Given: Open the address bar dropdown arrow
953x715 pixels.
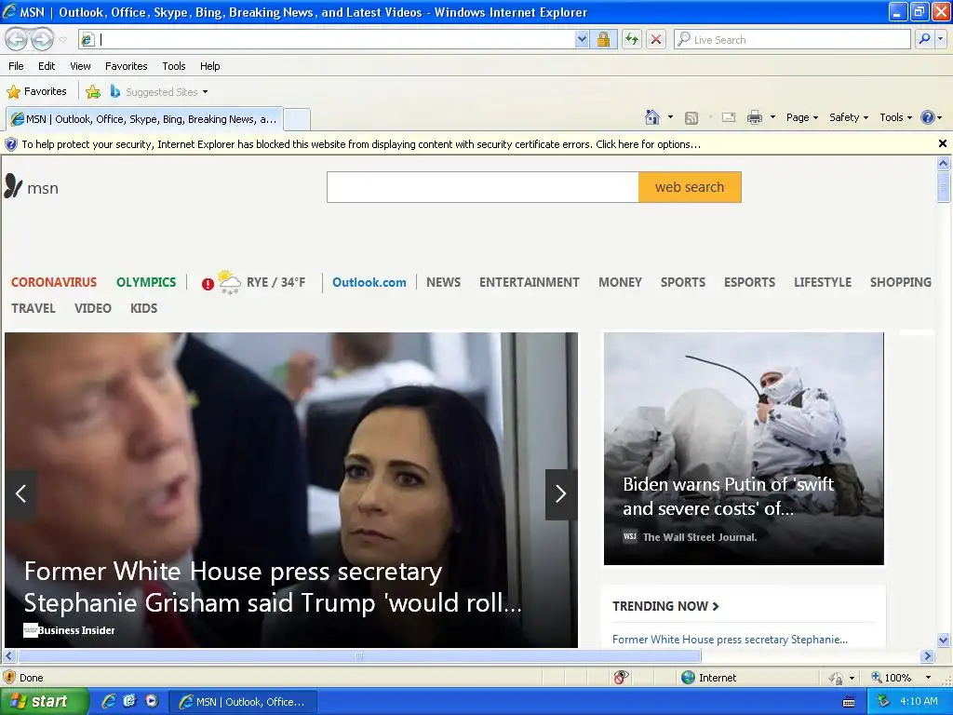Looking at the screenshot, I should point(582,39).
